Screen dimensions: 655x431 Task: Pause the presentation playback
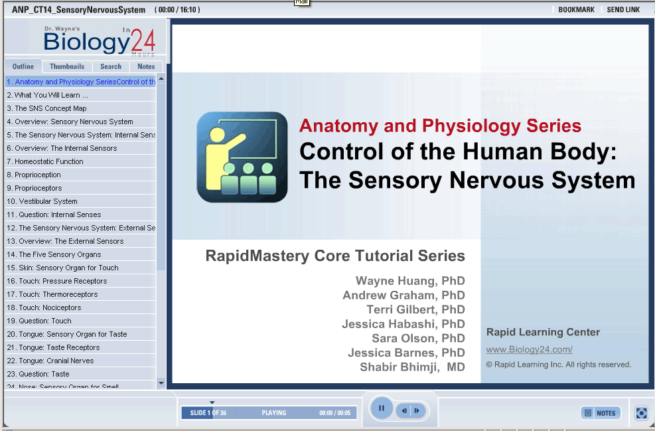point(382,408)
